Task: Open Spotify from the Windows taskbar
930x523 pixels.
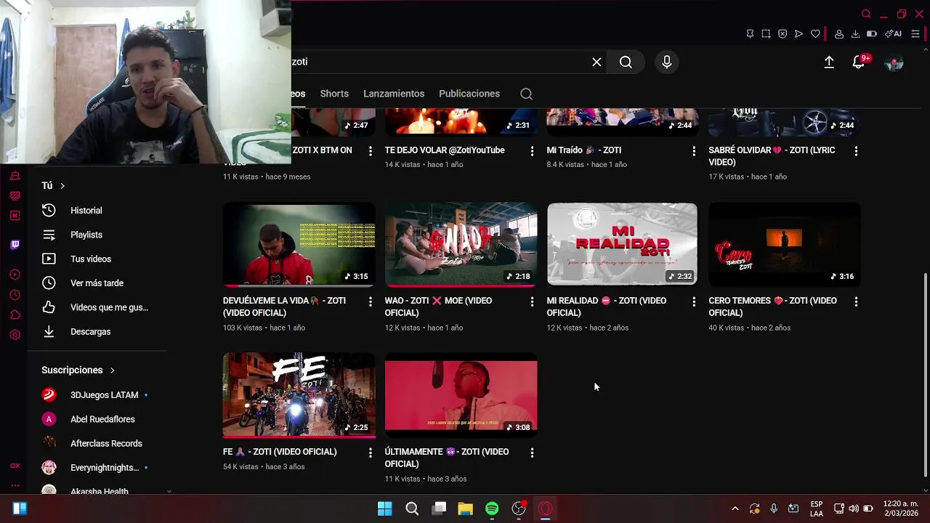Action: coord(492,508)
